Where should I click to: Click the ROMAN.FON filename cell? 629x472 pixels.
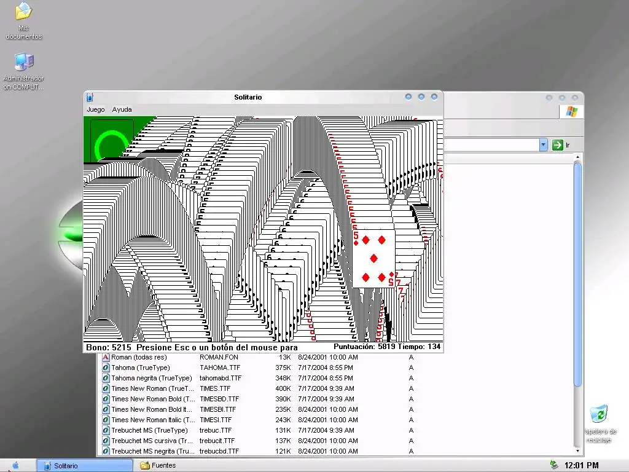pyautogui.click(x=219, y=357)
